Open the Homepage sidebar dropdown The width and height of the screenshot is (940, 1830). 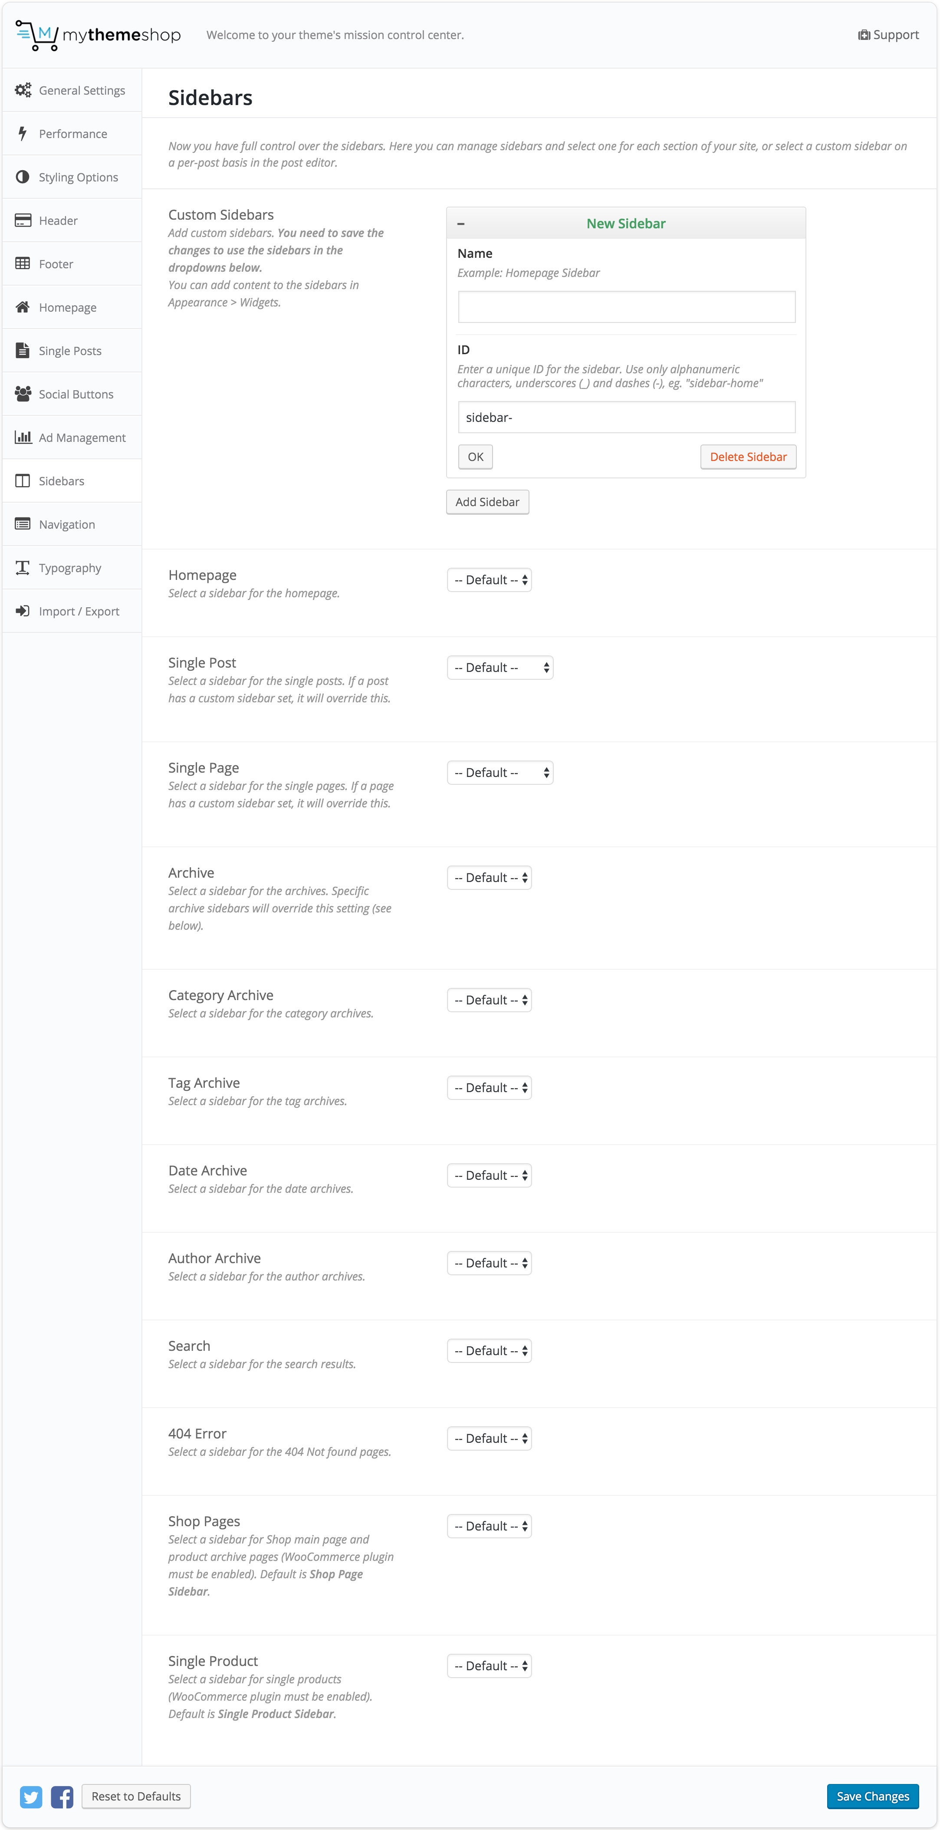(489, 579)
